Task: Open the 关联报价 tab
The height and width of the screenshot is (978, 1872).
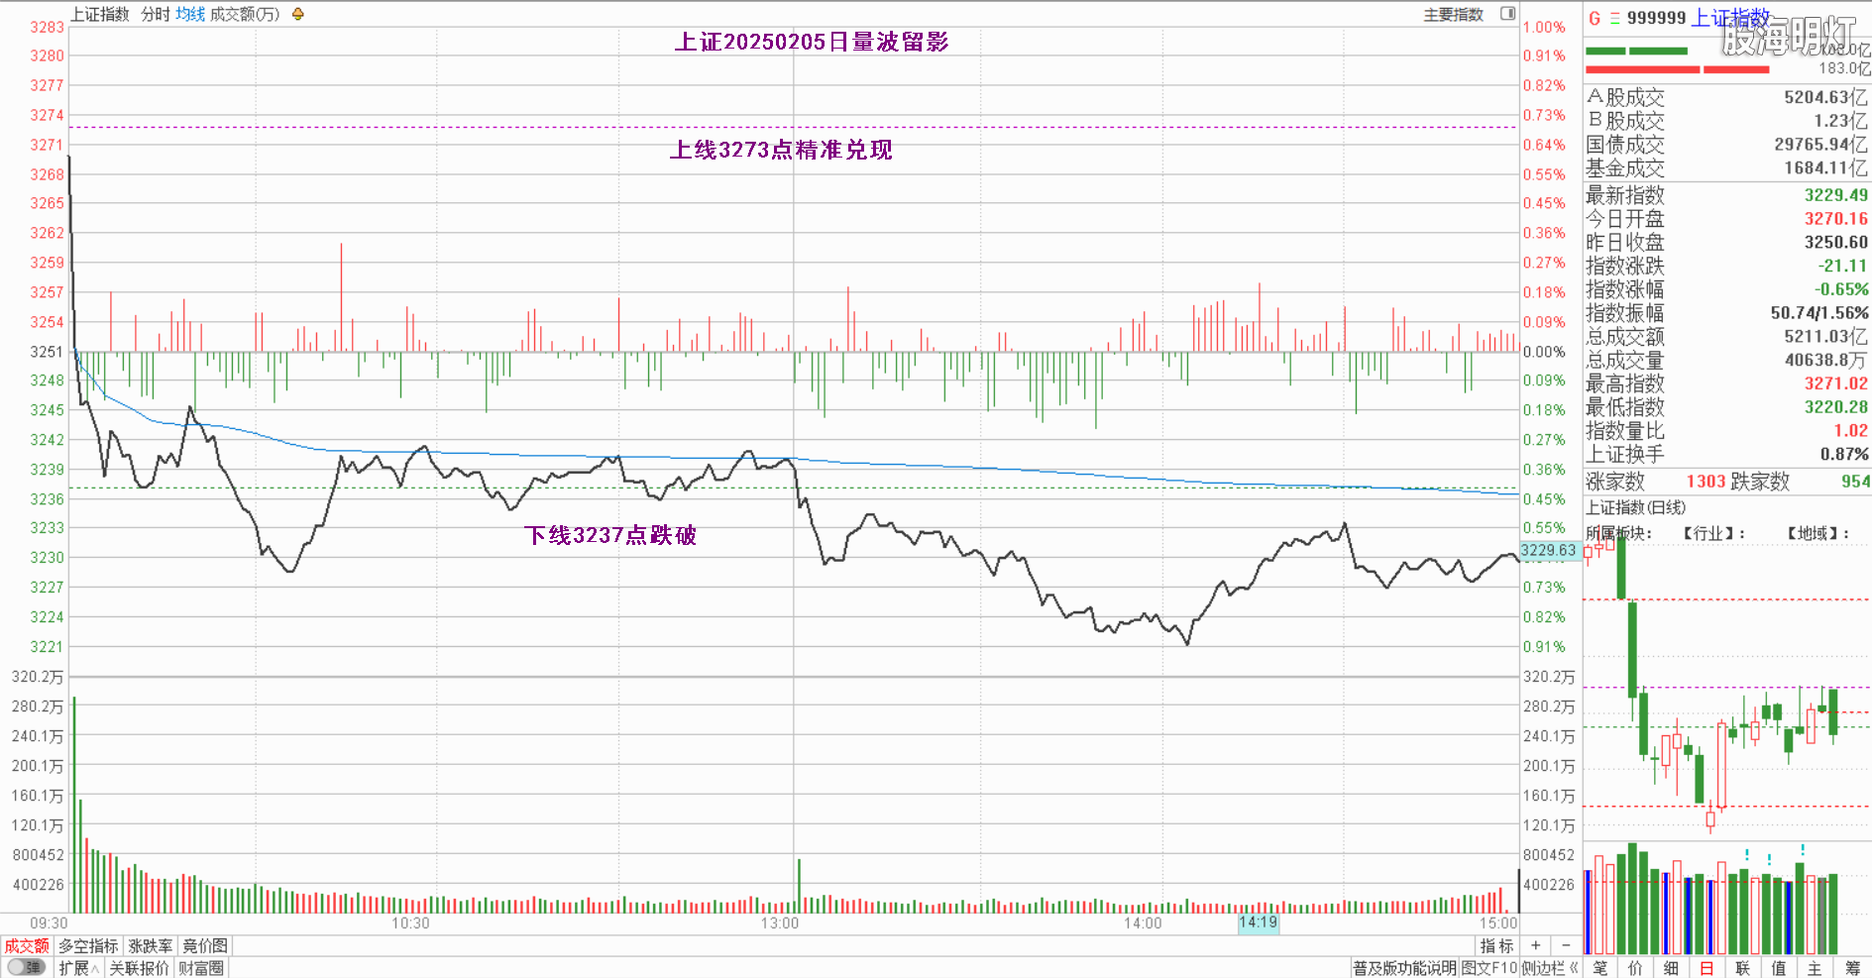Action: 139,968
